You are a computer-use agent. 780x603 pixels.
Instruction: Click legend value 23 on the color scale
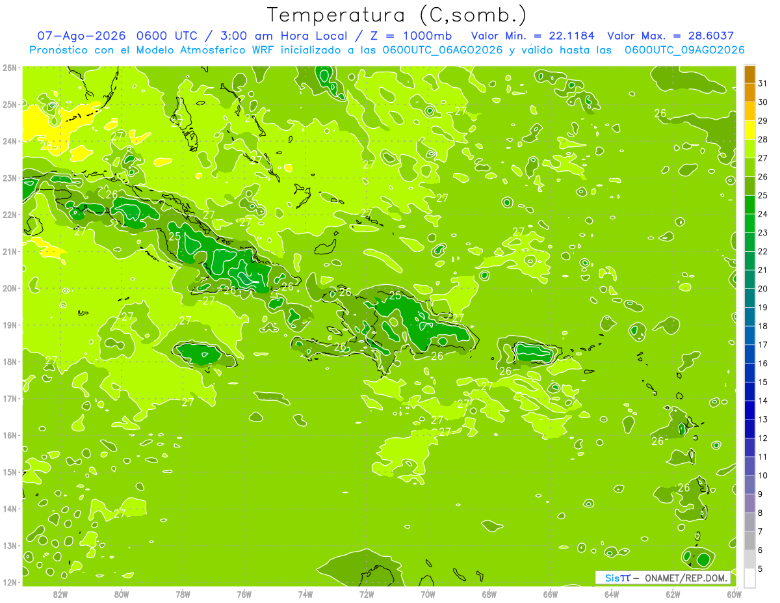(762, 233)
